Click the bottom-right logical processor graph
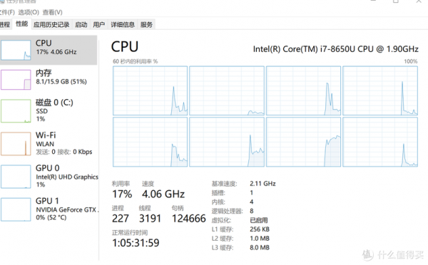Image resolution: width=428 pixels, height=265 pixels. click(x=380, y=142)
